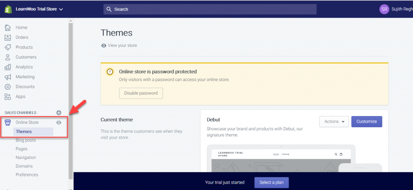
Task: Click the warning icon in password banner
Action: point(110,72)
